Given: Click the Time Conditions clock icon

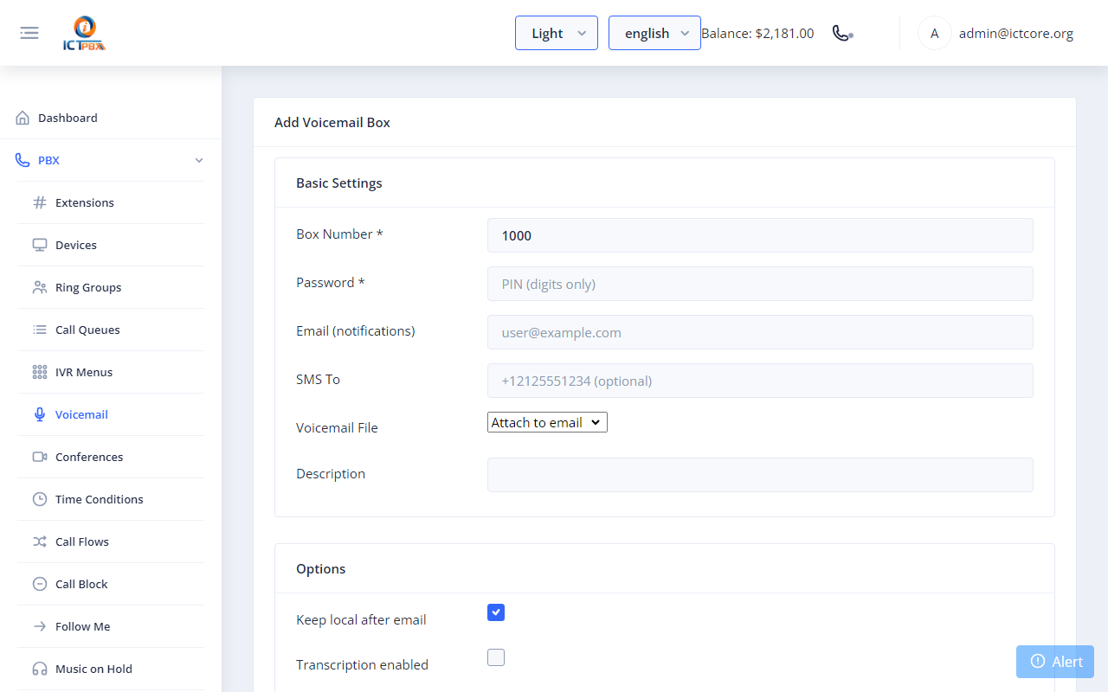Looking at the screenshot, I should click(x=40, y=499).
